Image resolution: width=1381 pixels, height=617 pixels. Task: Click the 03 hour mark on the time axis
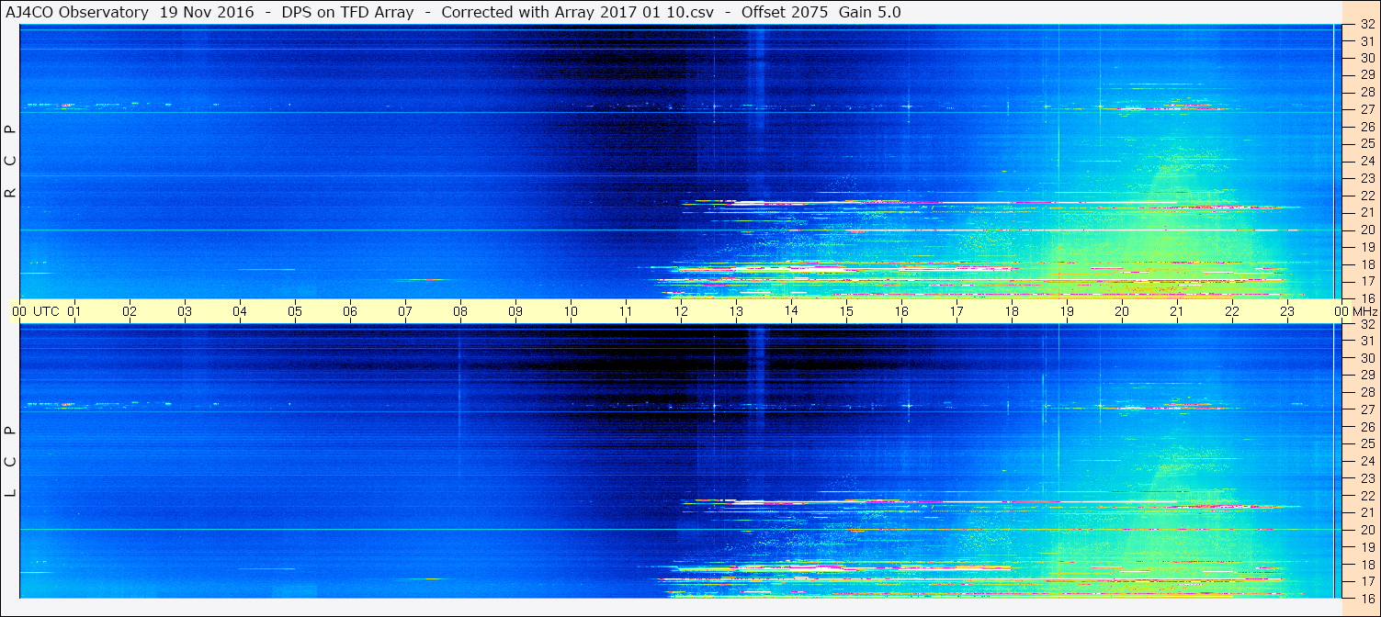185,311
